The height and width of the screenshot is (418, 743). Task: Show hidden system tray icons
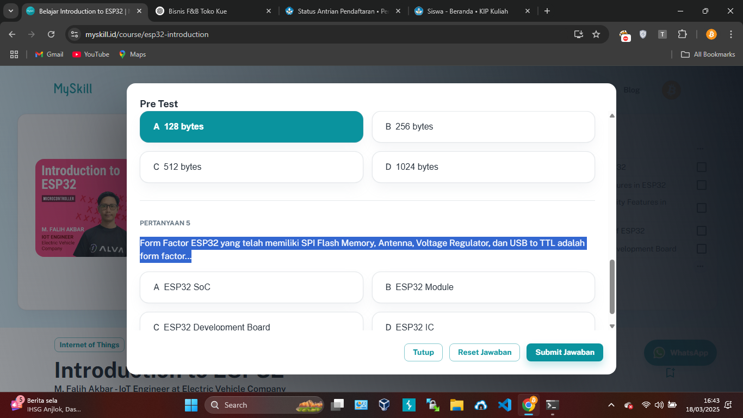click(611, 405)
